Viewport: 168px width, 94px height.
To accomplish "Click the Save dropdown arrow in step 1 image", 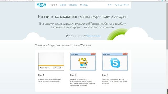I will (x=60, y=68).
